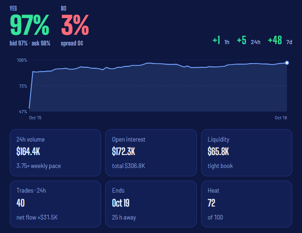Click the 73% axis label
This screenshot has height=233, width=302.
pos(23,86)
